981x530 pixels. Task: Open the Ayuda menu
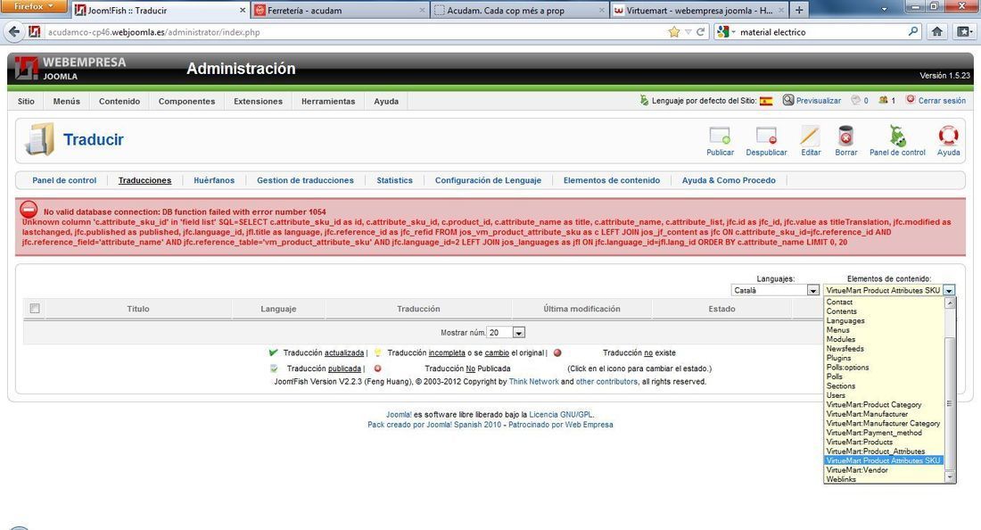point(386,101)
